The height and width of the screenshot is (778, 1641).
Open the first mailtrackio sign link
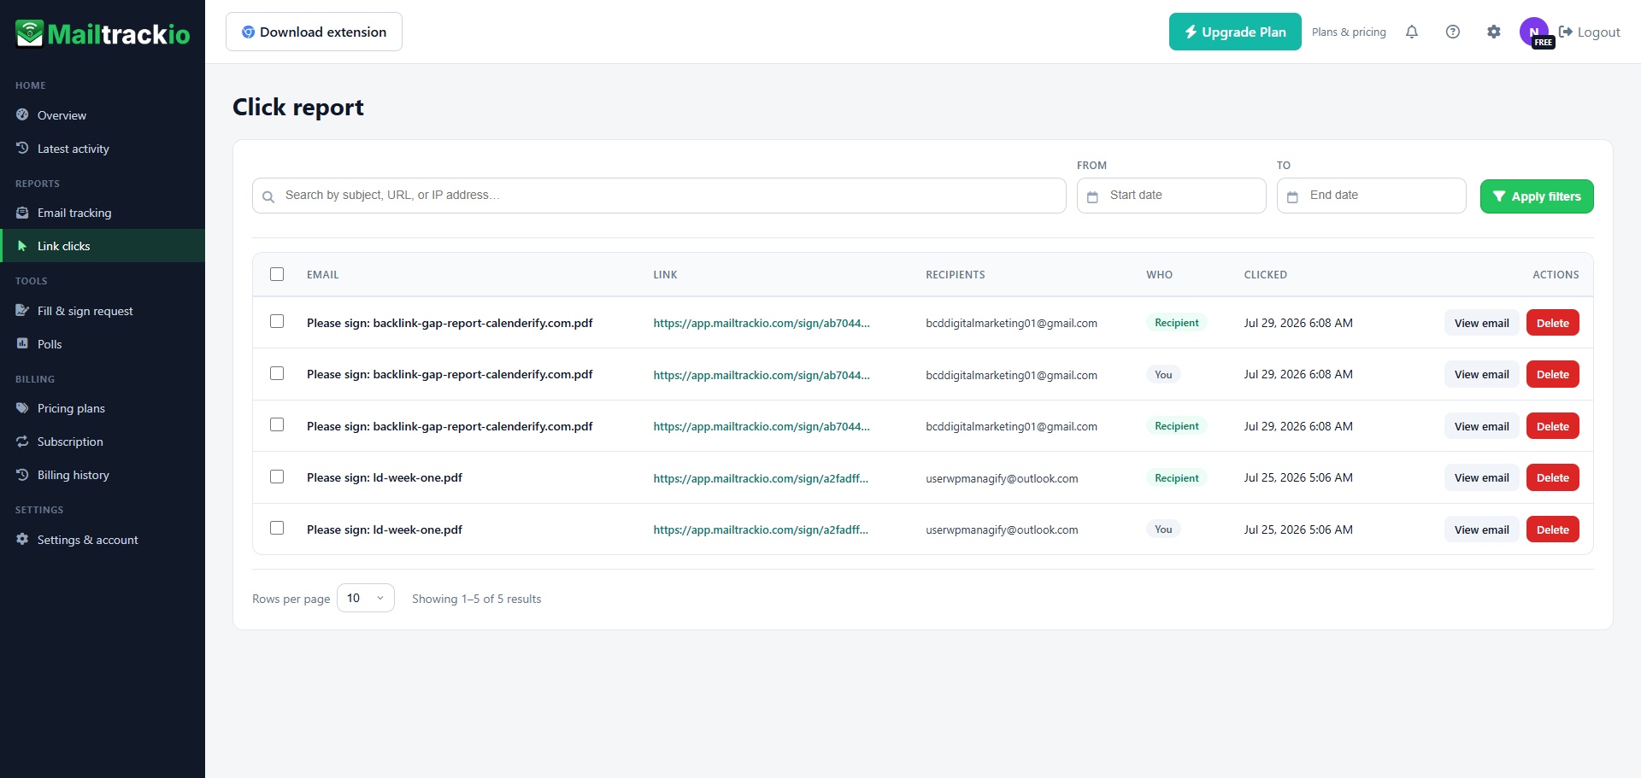(x=762, y=323)
